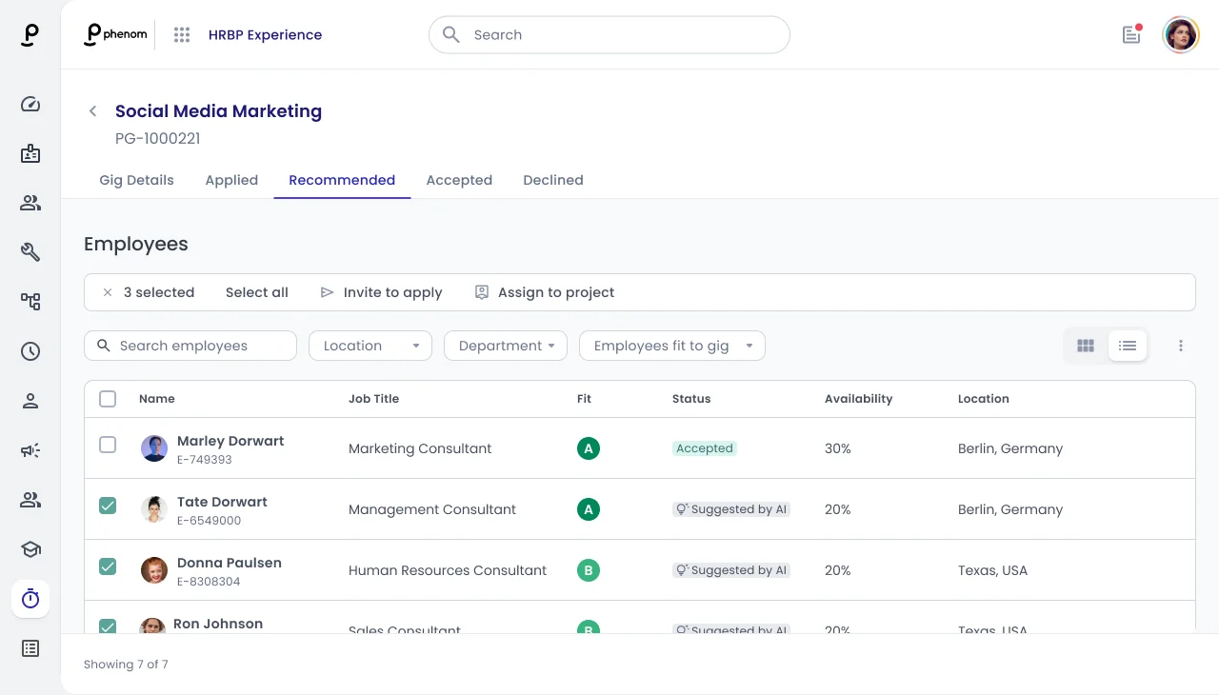Viewport: 1219px width, 695px height.
Task: Click the Search employees field
Action: pyautogui.click(x=190, y=346)
